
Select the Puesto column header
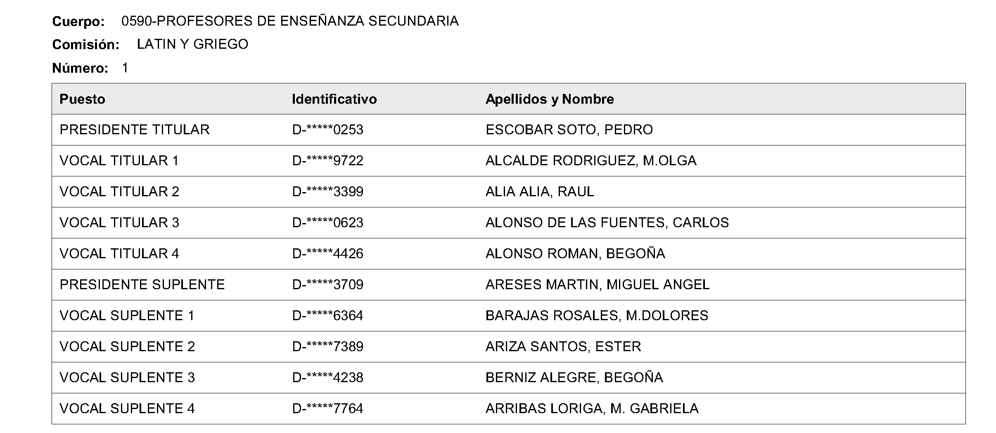point(82,99)
